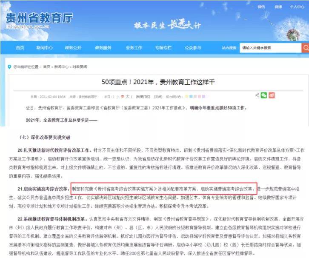
Task: Click the orange search magnifier button
Action: point(305,48)
